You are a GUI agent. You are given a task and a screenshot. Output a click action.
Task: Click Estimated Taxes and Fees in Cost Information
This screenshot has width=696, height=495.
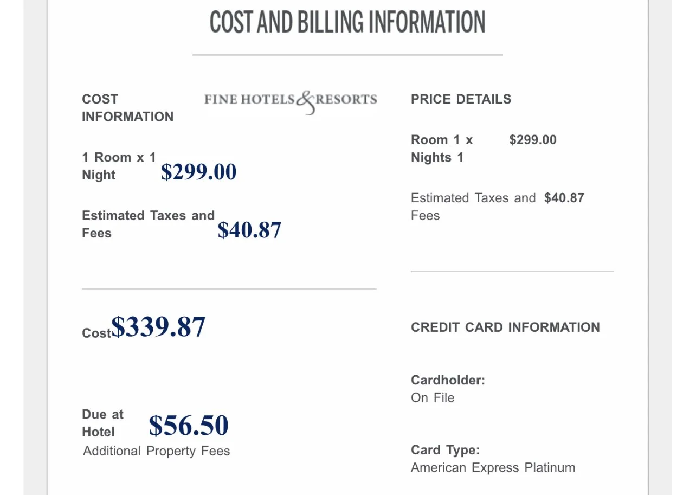point(149,224)
